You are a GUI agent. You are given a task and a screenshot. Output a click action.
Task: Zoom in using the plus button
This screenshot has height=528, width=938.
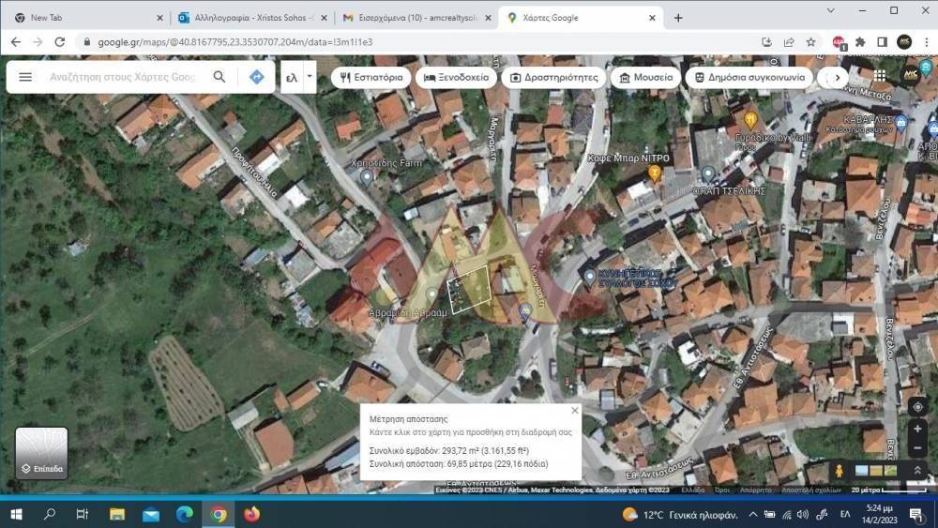pos(917,429)
